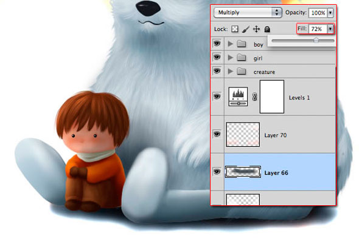Select the Levels 1 layer name
The height and width of the screenshot is (247, 359).
pyautogui.click(x=299, y=98)
